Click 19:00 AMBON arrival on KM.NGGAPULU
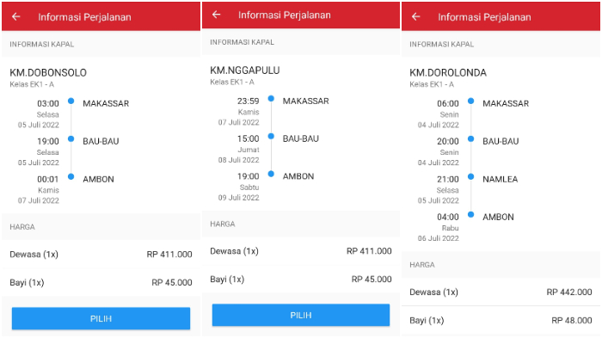 (248, 176)
